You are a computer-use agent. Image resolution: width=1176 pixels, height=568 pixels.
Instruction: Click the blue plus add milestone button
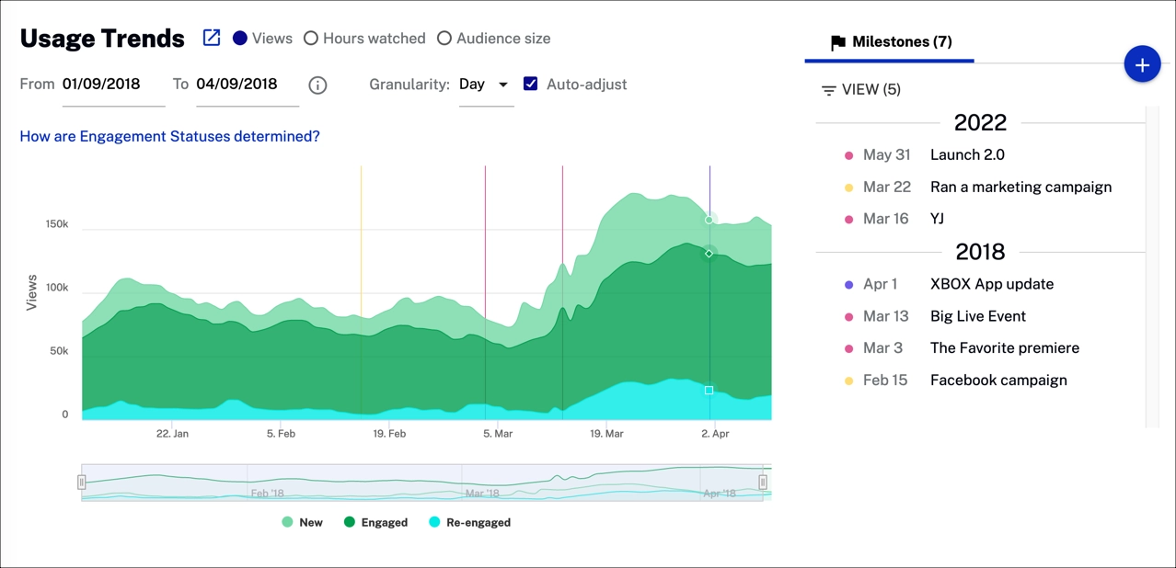click(1142, 64)
